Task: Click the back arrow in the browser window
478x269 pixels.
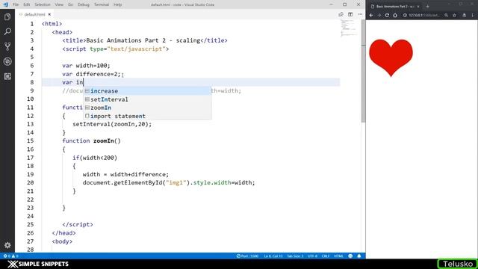Action: 371,15
